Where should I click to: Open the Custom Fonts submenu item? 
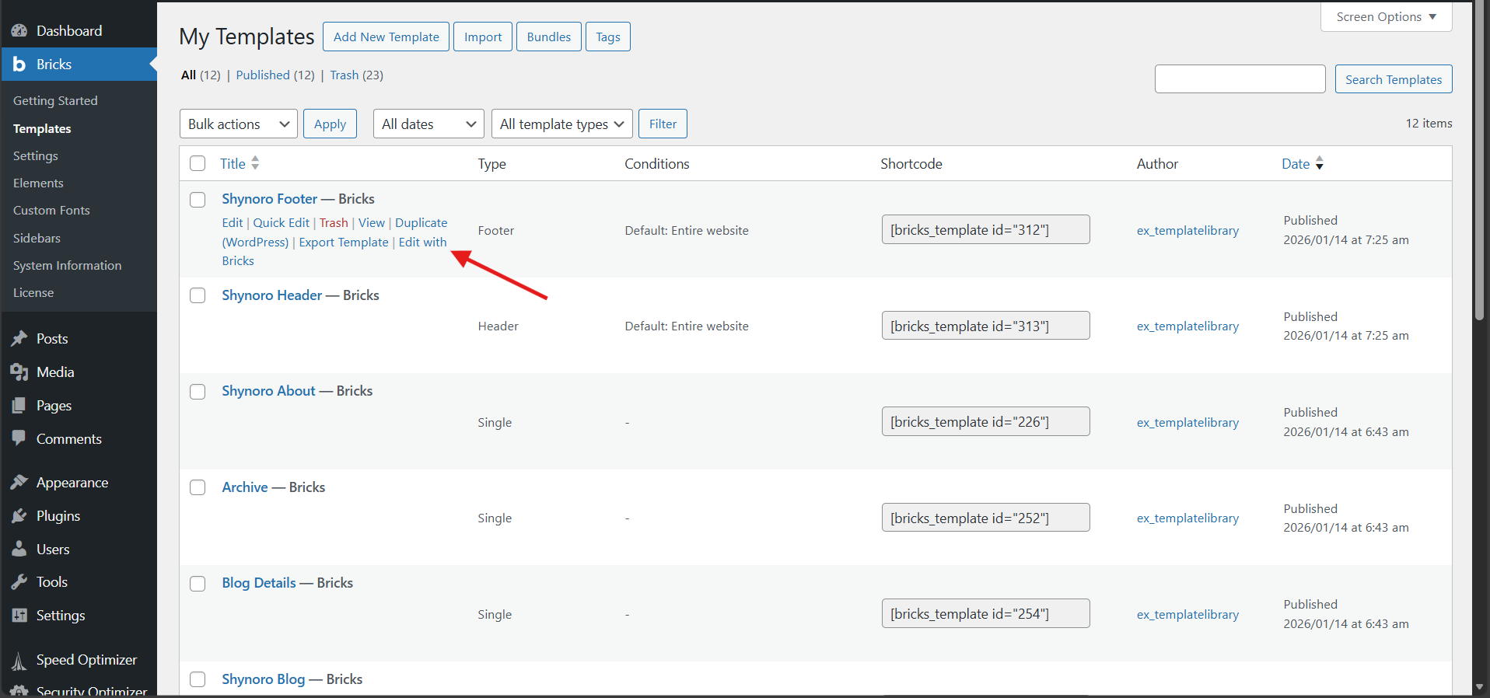pos(51,211)
